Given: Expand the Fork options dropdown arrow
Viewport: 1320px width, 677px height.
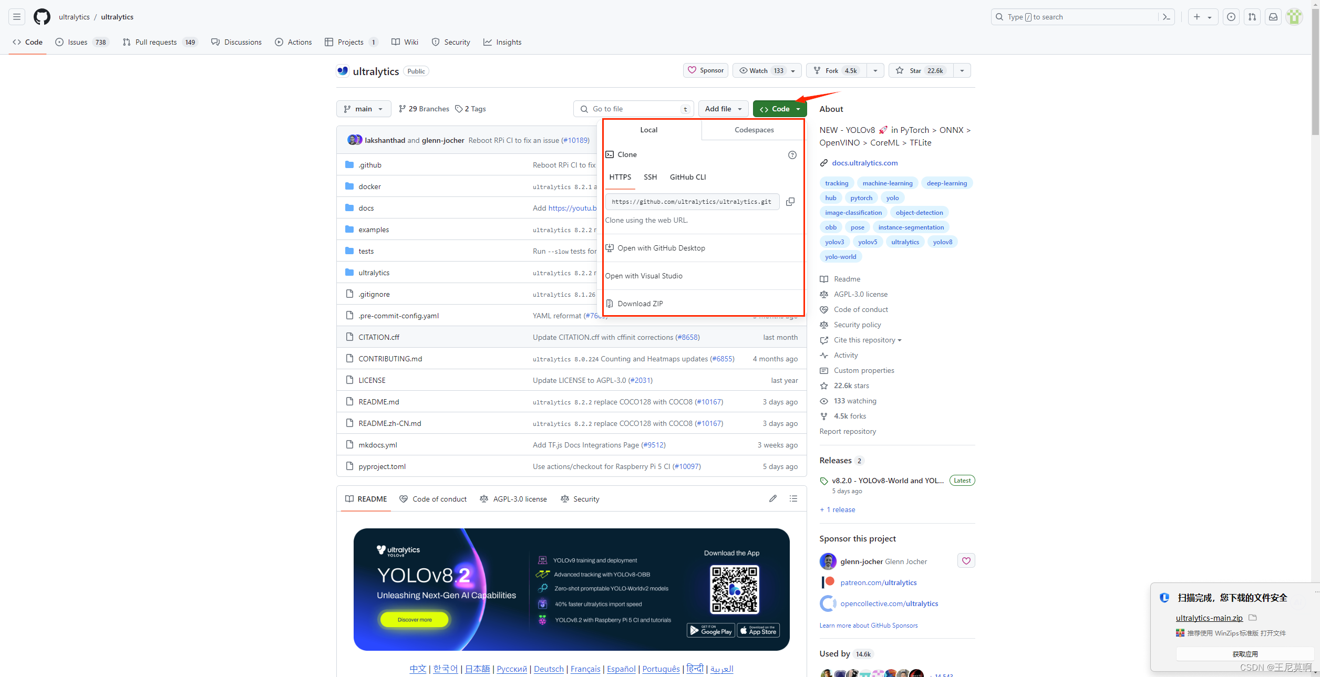Looking at the screenshot, I should pyautogui.click(x=875, y=70).
